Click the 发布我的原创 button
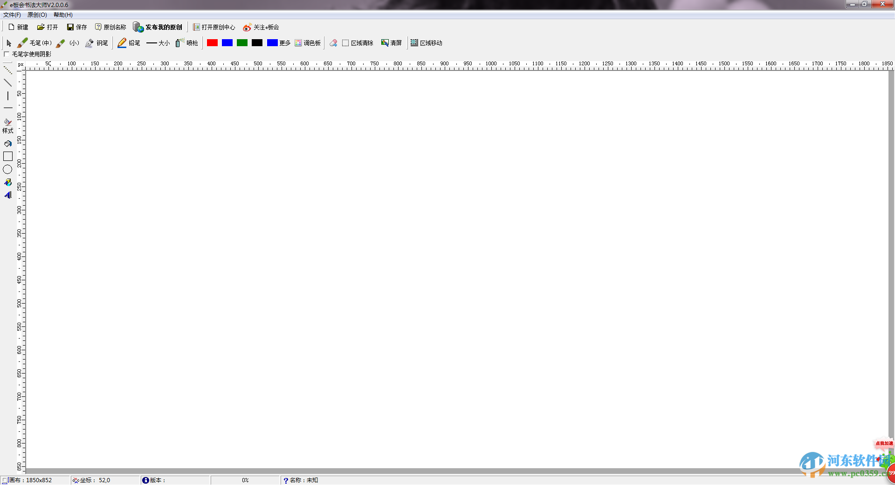Image resolution: width=895 pixels, height=485 pixels. [158, 27]
